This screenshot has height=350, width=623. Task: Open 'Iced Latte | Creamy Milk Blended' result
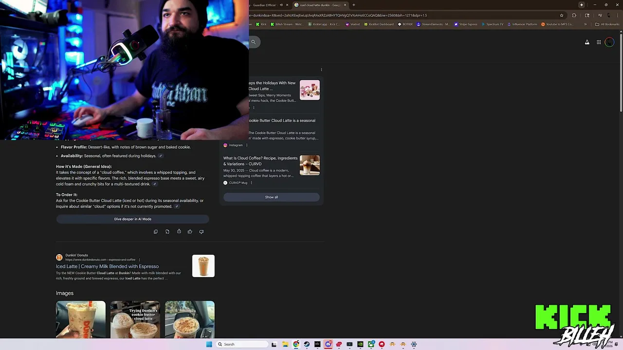point(107,266)
